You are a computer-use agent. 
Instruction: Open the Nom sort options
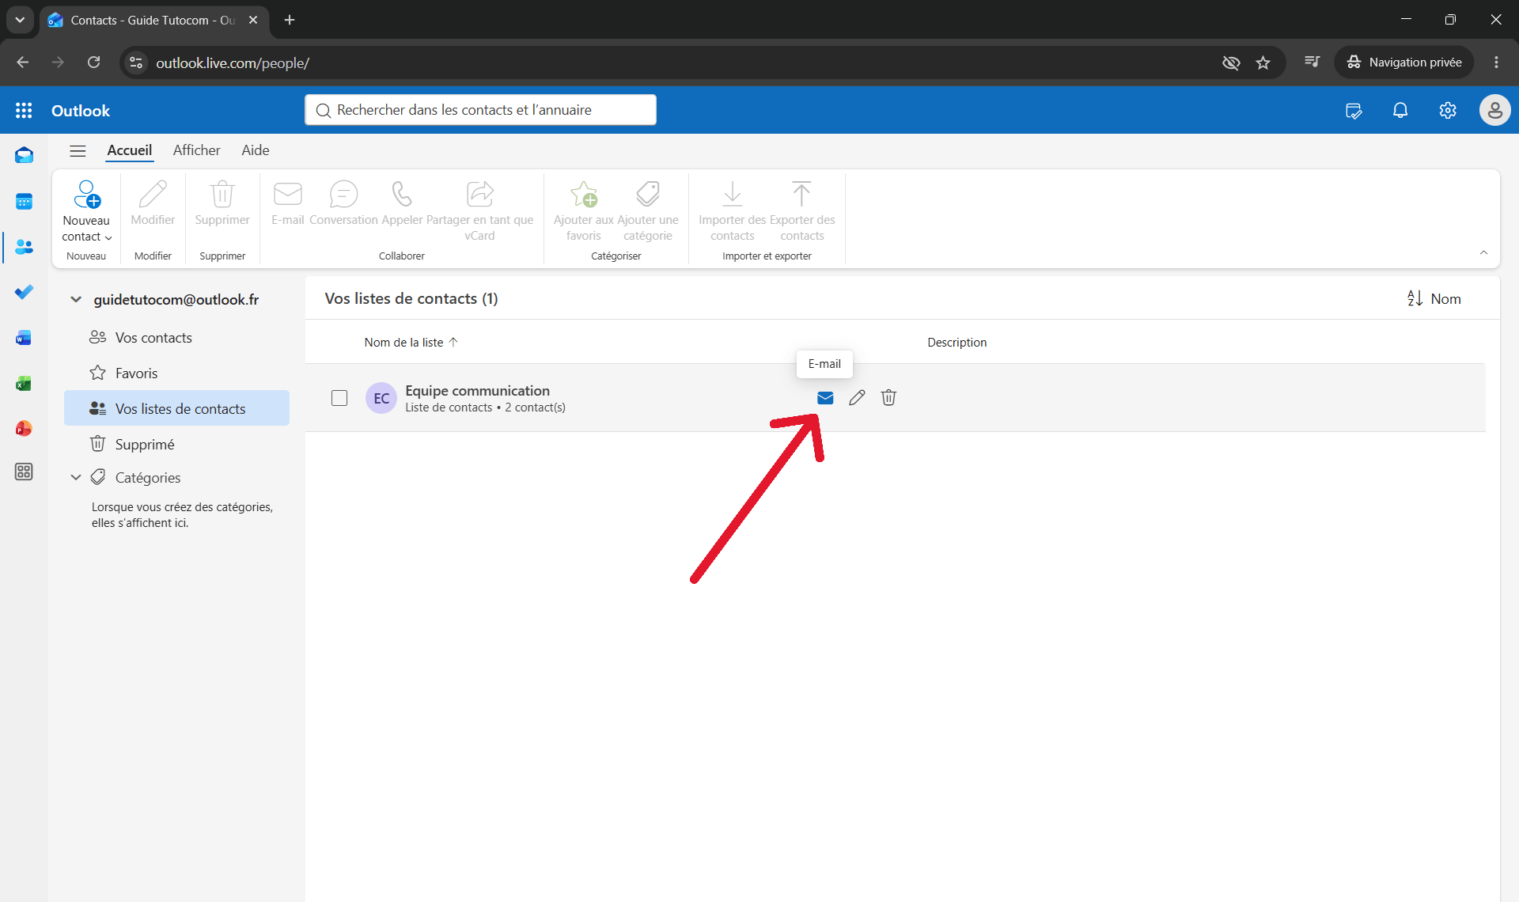point(1434,299)
